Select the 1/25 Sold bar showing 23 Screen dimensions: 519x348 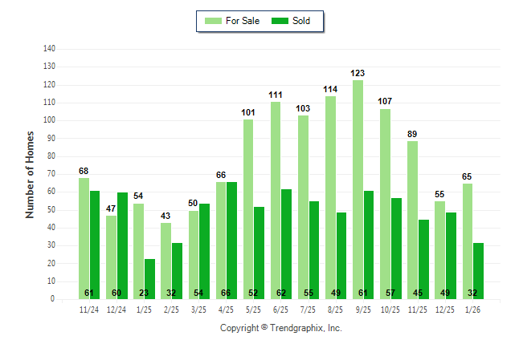pyautogui.click(x=149, y=278)
